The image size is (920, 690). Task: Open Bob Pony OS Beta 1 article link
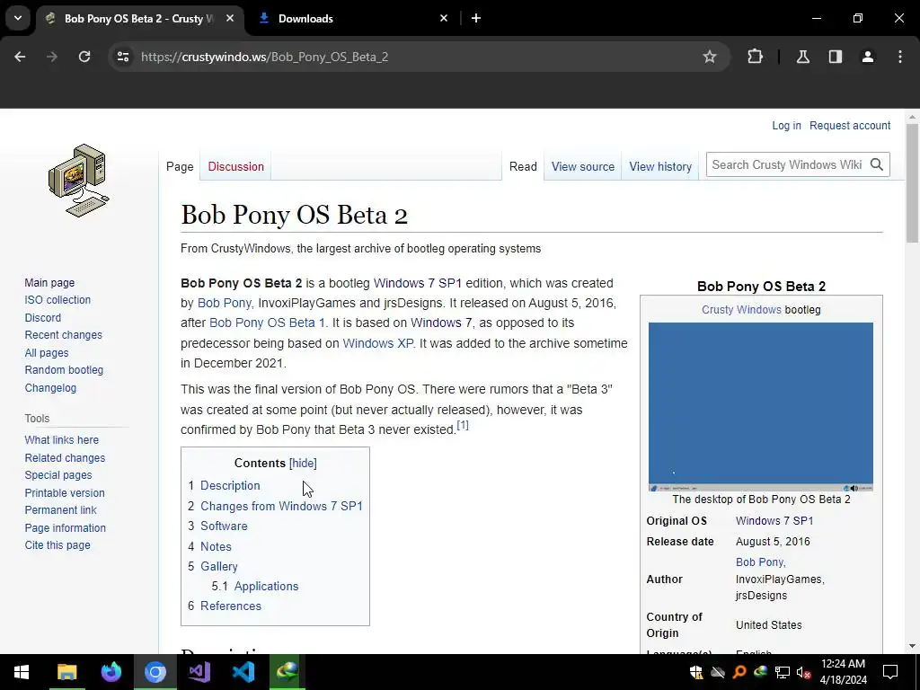pyautogui.click(x=267, y=323)
